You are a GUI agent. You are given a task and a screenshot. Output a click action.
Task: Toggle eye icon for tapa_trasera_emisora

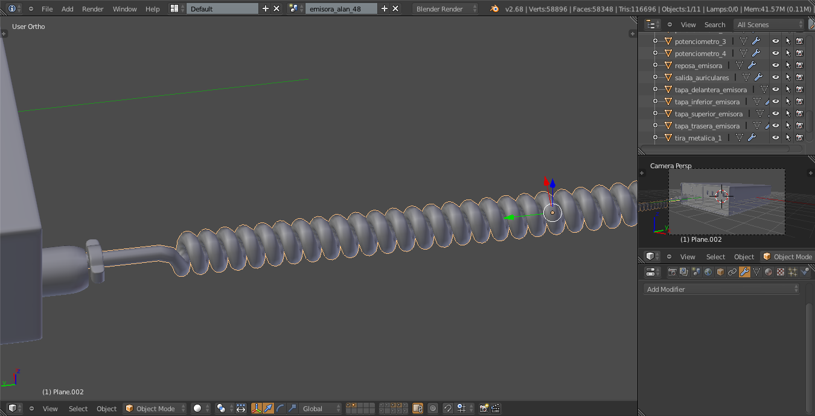tap(776, 125)
